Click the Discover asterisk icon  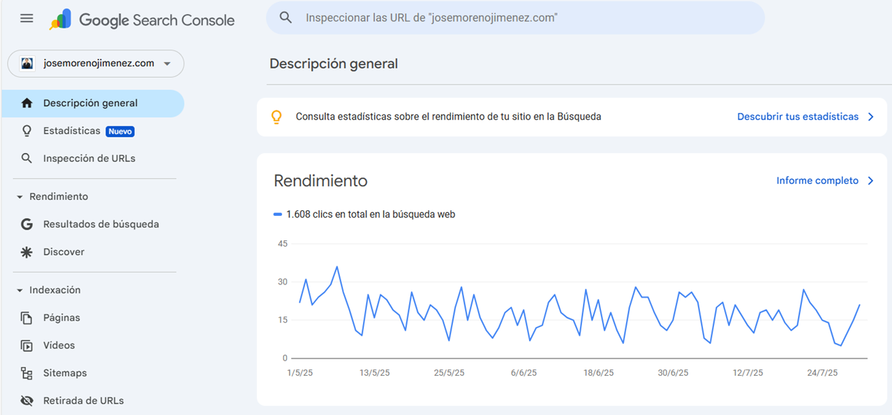pyautogui.click(x=27, y=252)
